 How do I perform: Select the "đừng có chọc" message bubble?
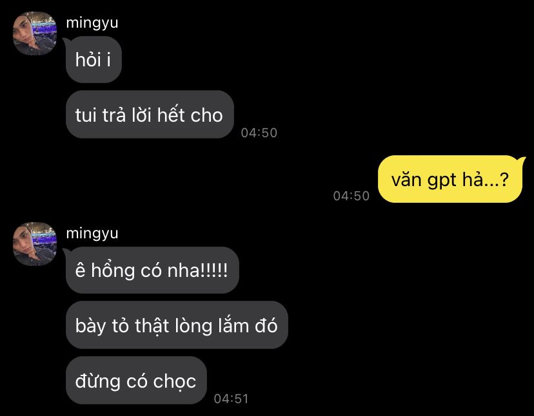136,381
